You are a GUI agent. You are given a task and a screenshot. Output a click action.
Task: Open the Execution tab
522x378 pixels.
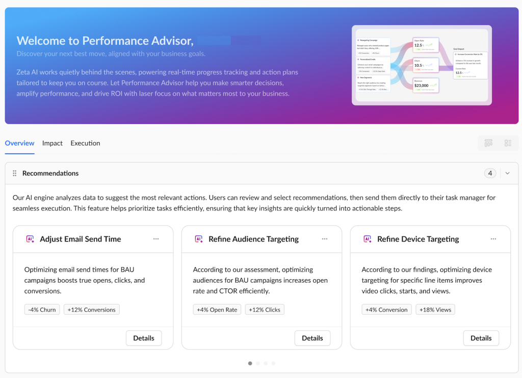point(85,143)
